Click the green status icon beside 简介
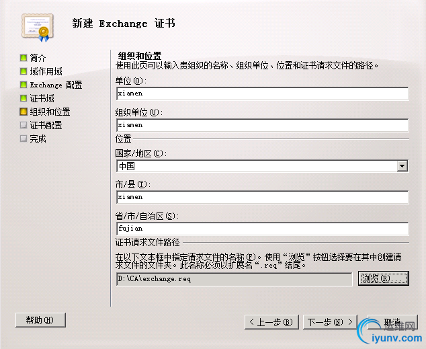 24,58
